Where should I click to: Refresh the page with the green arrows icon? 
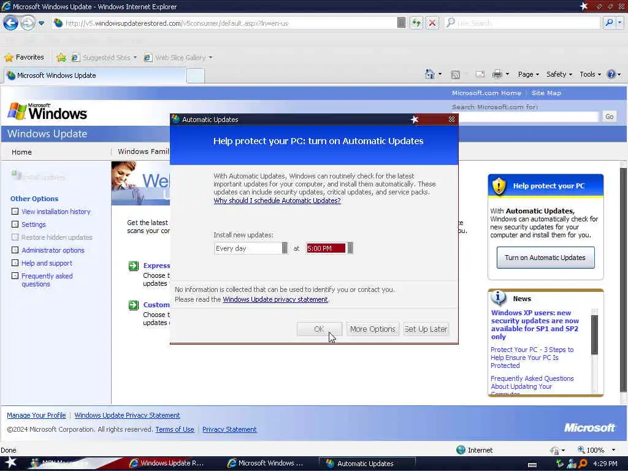point(416,23)
